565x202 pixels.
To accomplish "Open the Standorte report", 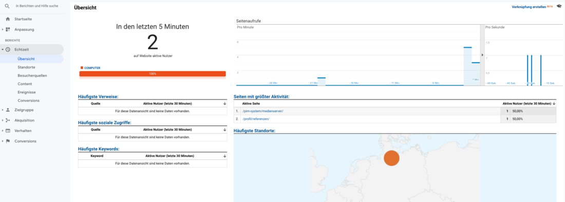I will (x=26, y=67).
